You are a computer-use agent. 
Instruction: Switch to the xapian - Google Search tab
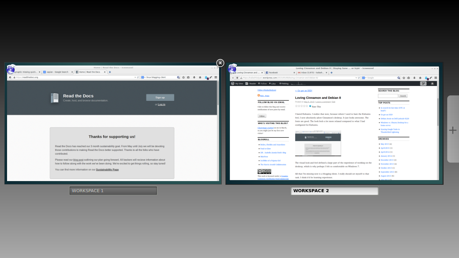[x=57, y=72]
